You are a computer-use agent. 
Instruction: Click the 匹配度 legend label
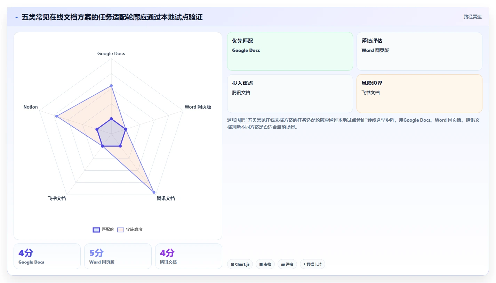coord(108,230)
